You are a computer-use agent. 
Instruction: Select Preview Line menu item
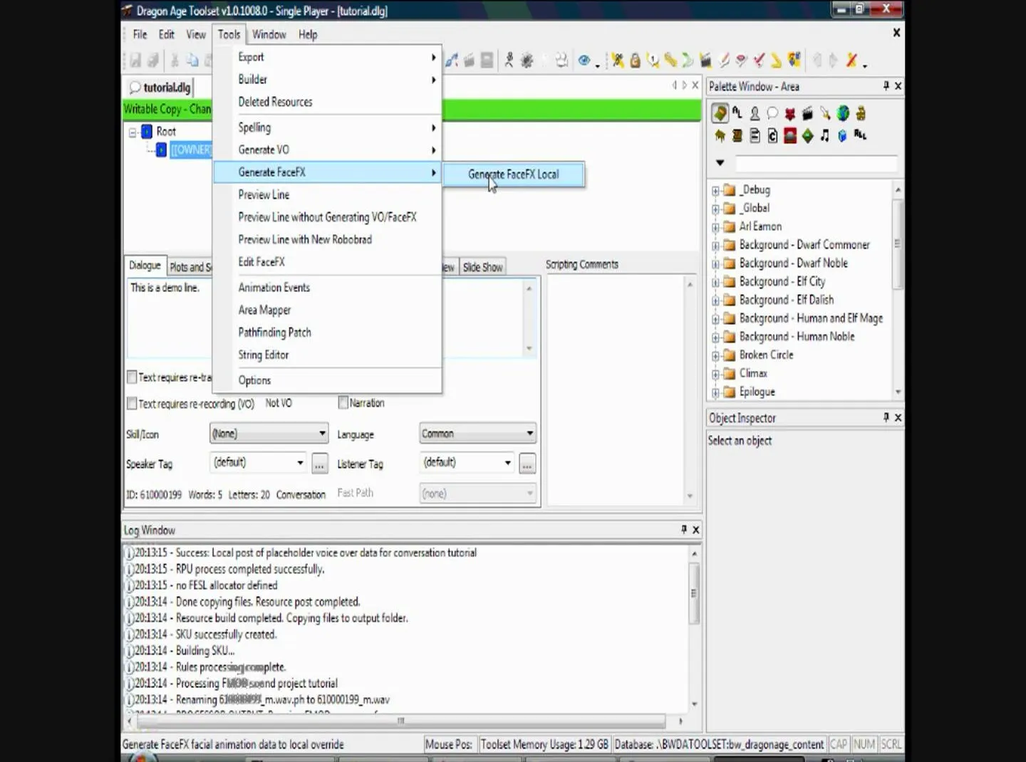click(x=327, y=194)
